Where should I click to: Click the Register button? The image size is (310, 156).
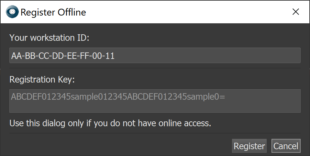click(249, 146)
